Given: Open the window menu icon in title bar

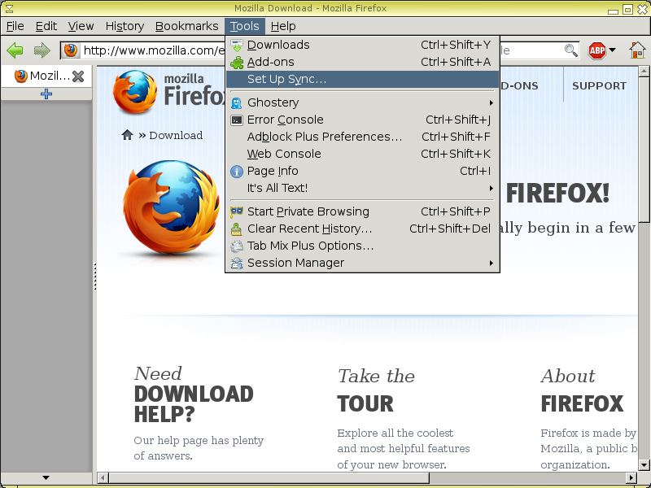Looking at the screenshot, I should click(9, 8).
